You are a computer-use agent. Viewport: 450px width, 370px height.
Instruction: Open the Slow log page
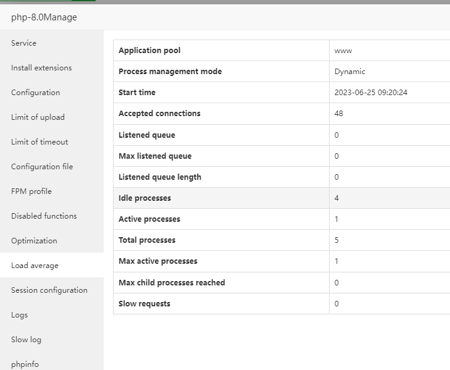pyautogui.click(x=28, y=340)
